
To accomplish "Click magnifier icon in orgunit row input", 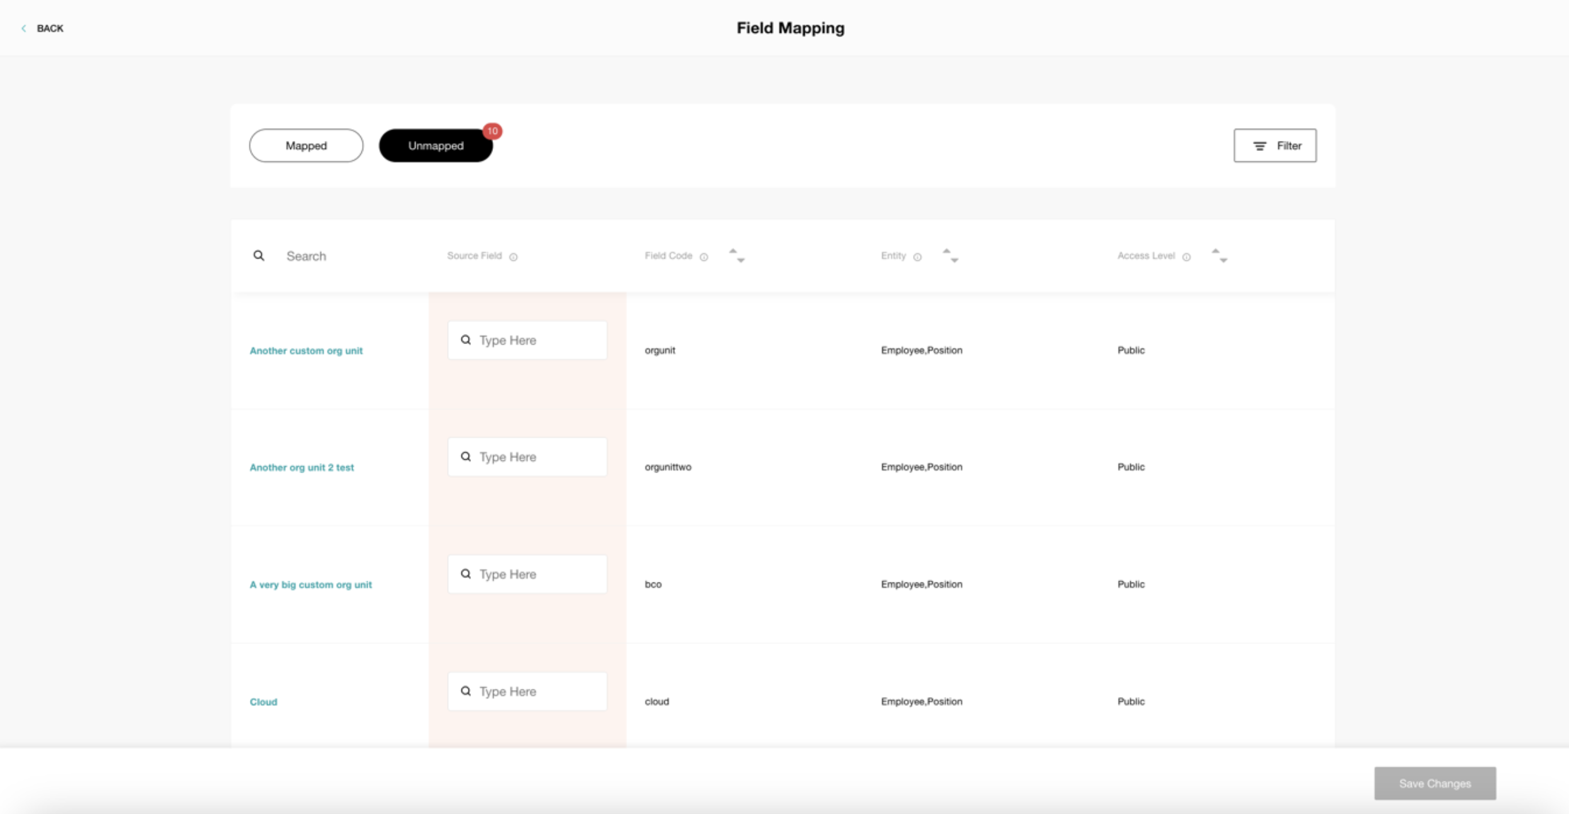I will [x=466, y=340].
